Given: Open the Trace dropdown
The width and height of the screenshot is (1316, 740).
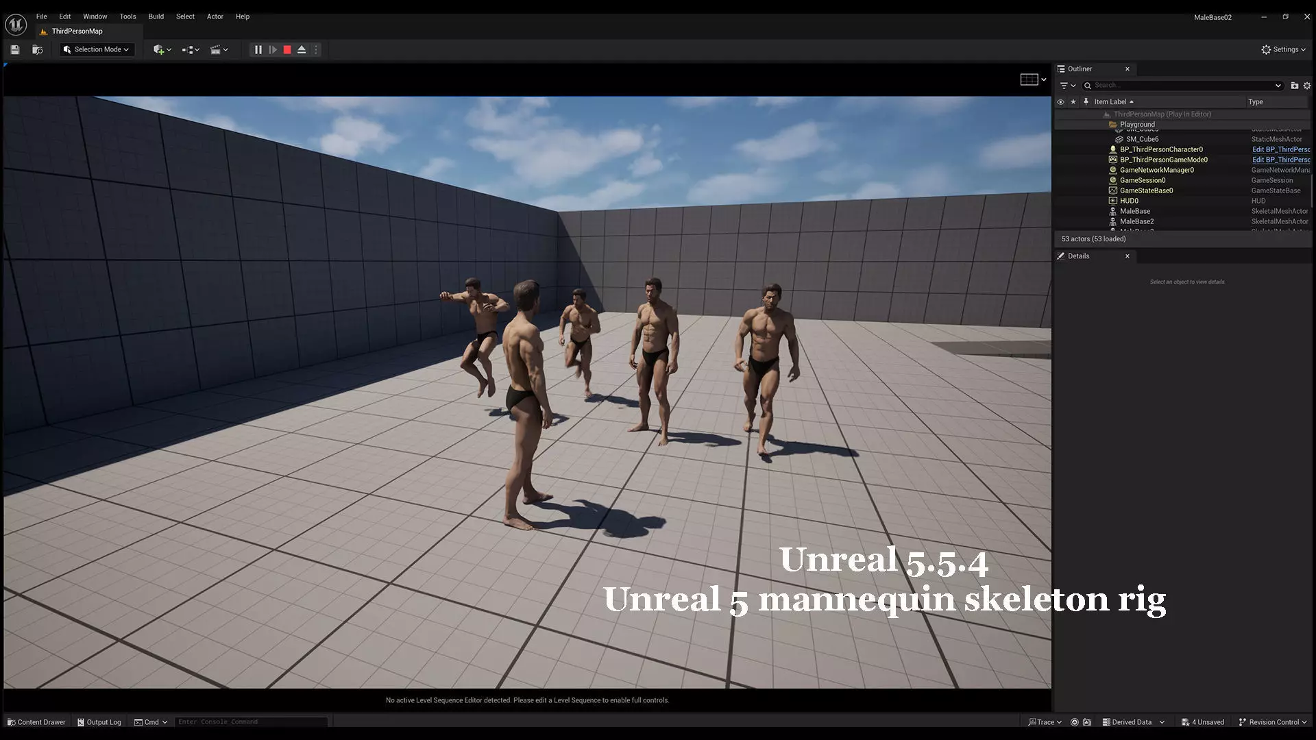Looking at the screenshot, I should point(1045,722).
